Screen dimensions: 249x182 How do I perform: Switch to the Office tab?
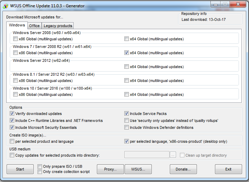point(34,26)
